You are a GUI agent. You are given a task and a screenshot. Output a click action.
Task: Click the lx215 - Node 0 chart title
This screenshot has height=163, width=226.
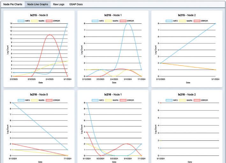[x=39, y=15]
